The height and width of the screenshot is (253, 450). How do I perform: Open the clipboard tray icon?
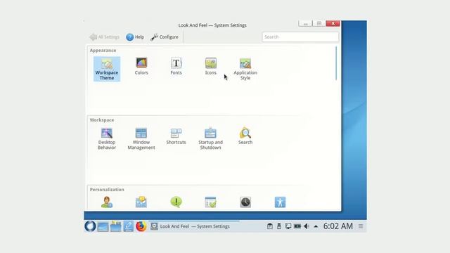pos(270,226)
